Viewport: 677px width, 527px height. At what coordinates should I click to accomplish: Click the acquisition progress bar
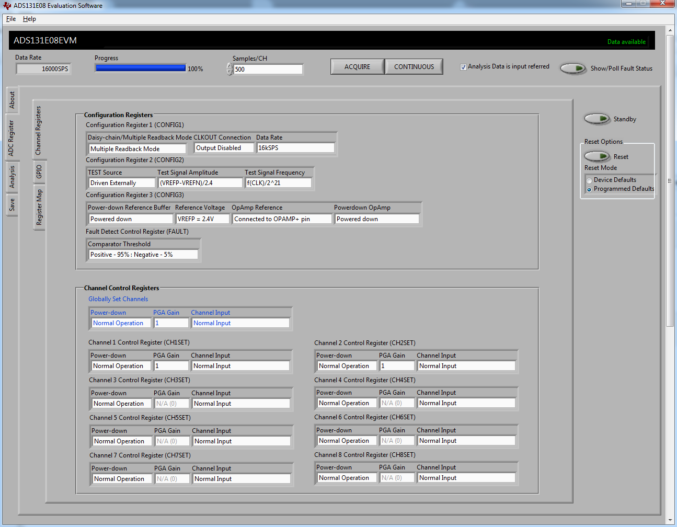point(141,68)
